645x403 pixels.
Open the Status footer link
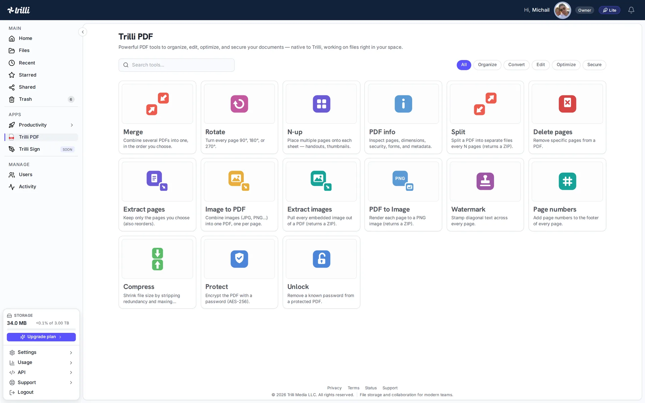pos(371,388)
